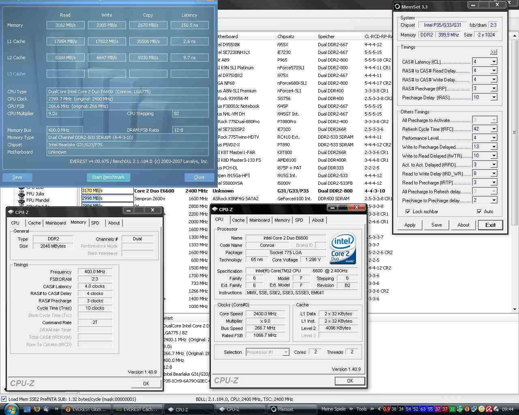Open Performance Level dropdown
Image resolution: width=519 pixels, height=415 pixels.
[x=493, y=138]
